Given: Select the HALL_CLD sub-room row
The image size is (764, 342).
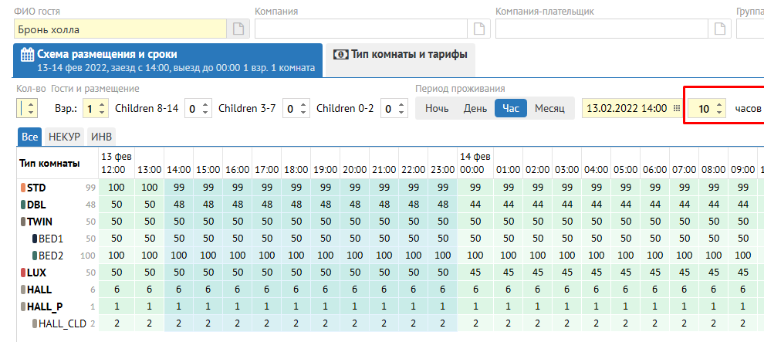Looking at the screenshot, I should (62, 323).
